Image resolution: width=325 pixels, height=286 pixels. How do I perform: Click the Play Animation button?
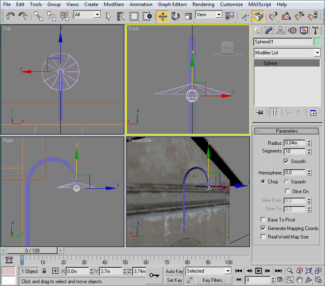point(258,271)
